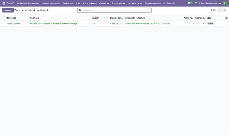
Task: Click the Nouveau button
Action: [x=8, y=10]
